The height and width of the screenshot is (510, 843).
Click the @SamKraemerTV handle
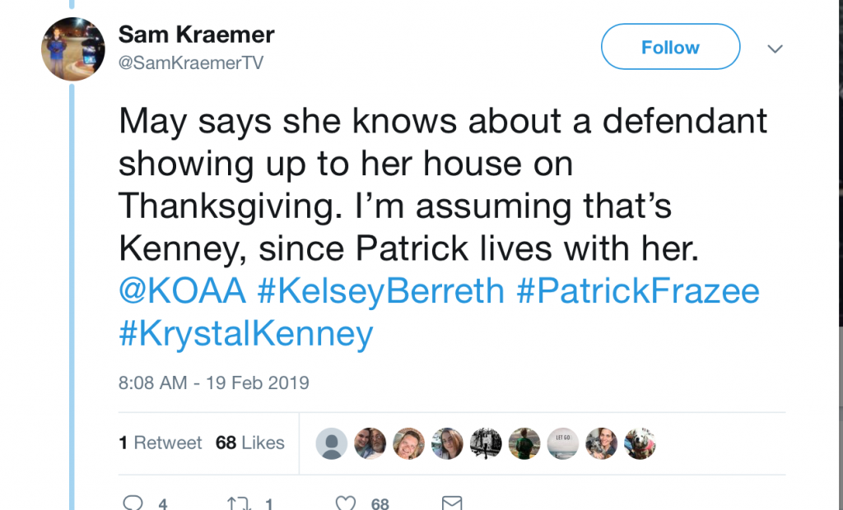coord(191,63)
